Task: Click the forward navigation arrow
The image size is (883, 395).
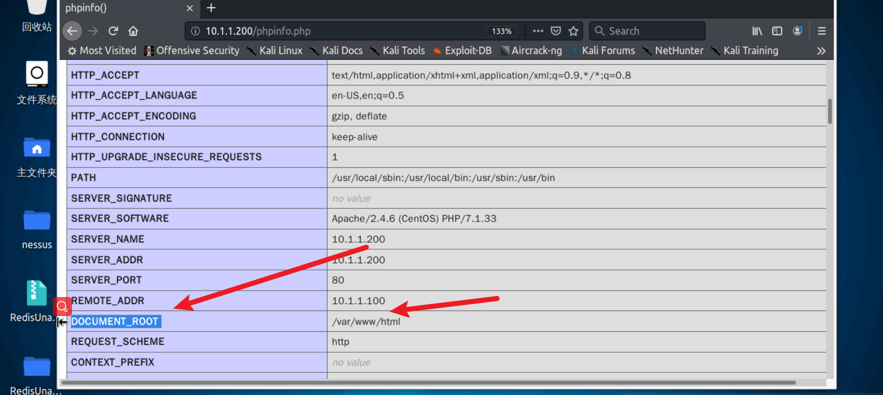Action: pyautogui.click(x=93, y=31)
